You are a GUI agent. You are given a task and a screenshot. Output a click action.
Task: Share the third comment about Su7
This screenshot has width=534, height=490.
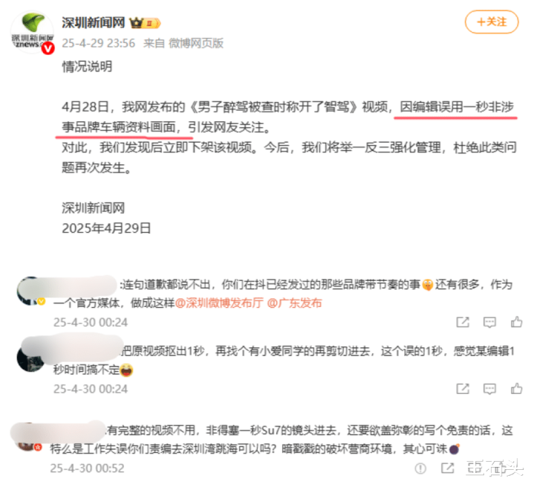(x=447, y=468)
